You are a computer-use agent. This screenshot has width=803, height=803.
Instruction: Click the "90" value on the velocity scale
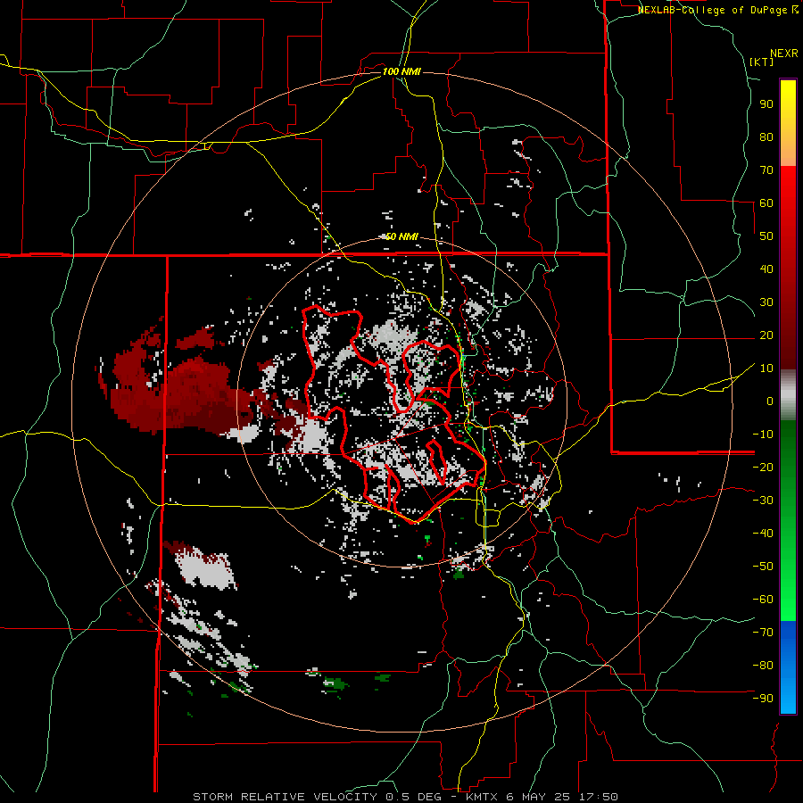pyautogui.click(x=766, y=104)
